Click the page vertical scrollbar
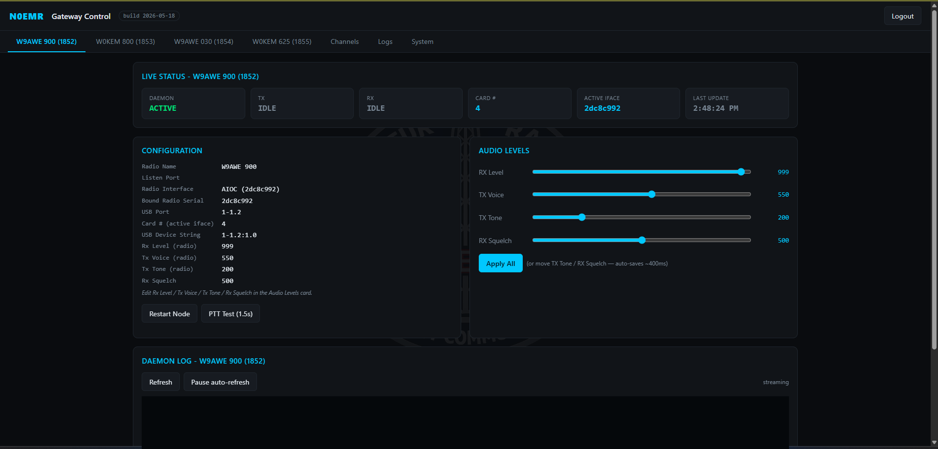This screenshot has width=938, height=449. point(934,180)
